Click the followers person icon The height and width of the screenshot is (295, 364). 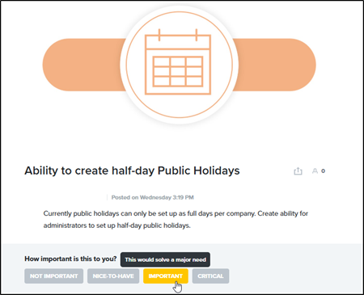coord(315,171)
